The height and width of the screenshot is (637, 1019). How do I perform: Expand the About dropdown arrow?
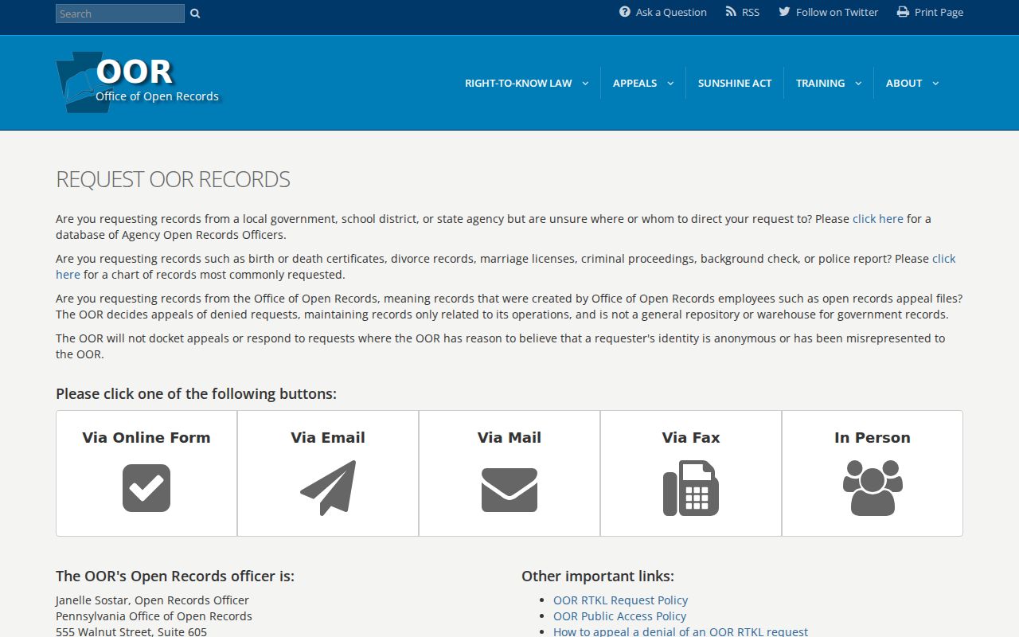click(935, 83)
